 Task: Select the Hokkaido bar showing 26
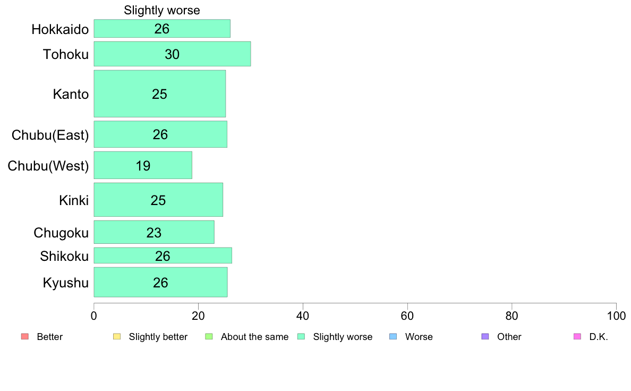pos(162,29)
